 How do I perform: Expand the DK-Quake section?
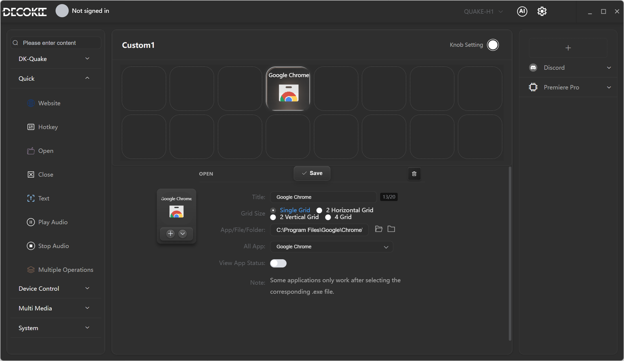pos(56,59)
